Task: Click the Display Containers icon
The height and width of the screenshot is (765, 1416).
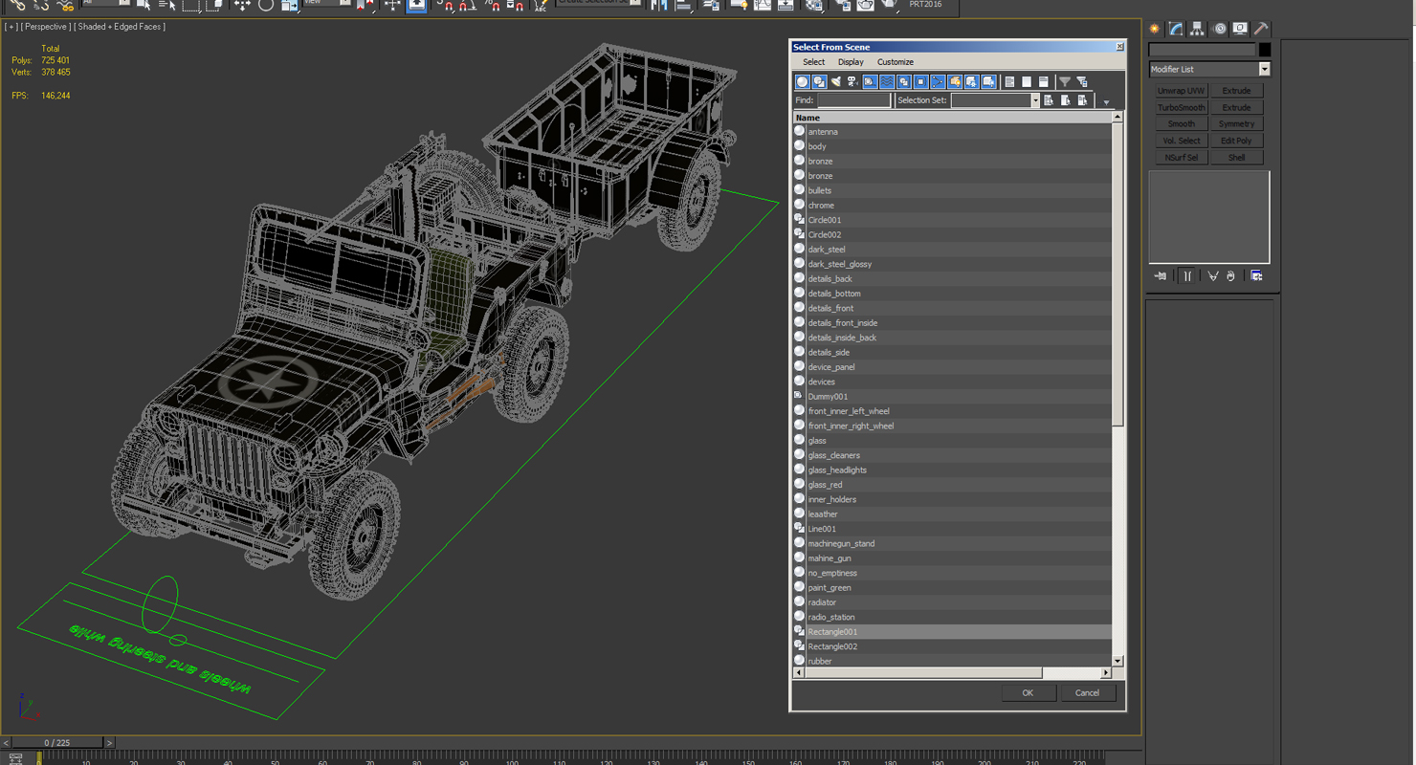Action: tap(955, 82)
